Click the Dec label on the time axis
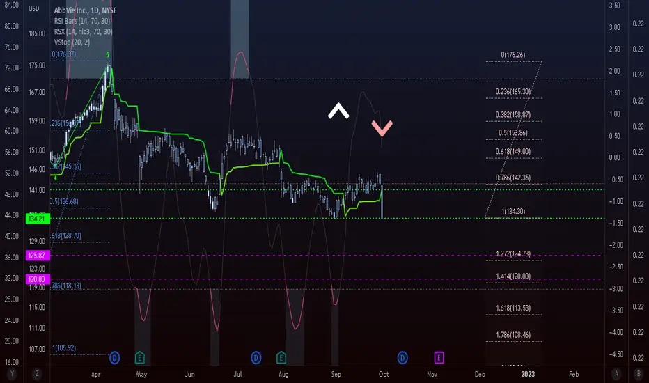 coord(480,374)
